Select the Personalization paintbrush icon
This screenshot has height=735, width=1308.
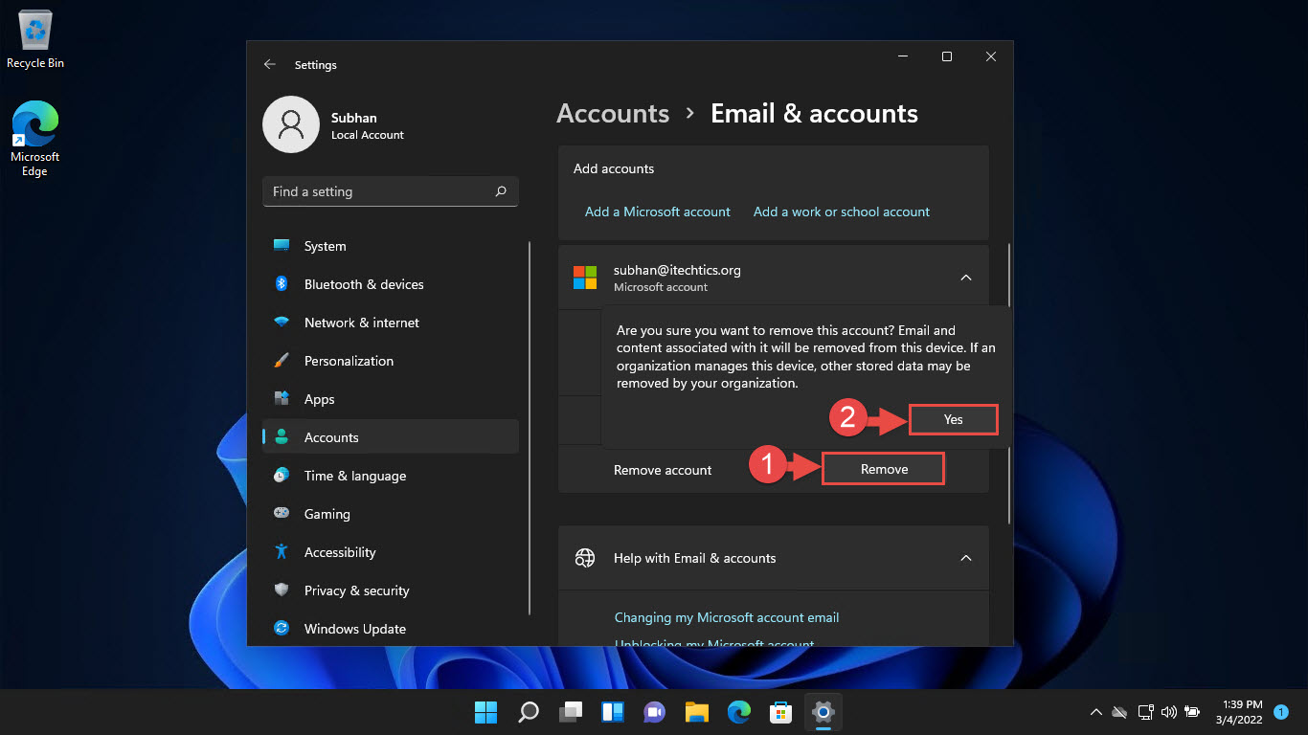point(282,361)
